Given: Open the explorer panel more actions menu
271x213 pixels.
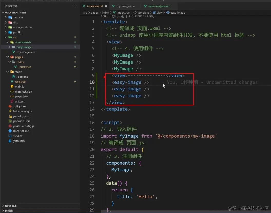Looking at the screenshot, I should [75, 6].
